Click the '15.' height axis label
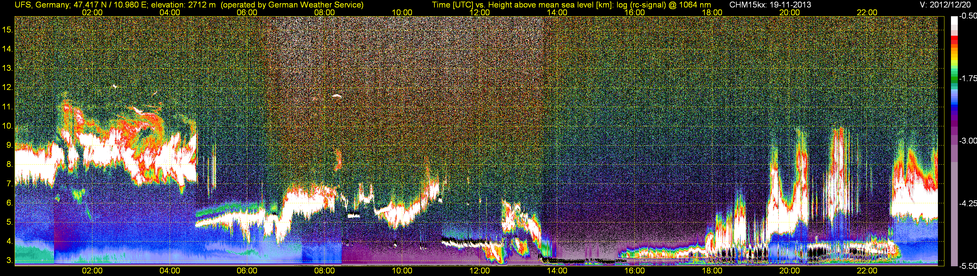977x276 pixels. (x=7, y=30)
